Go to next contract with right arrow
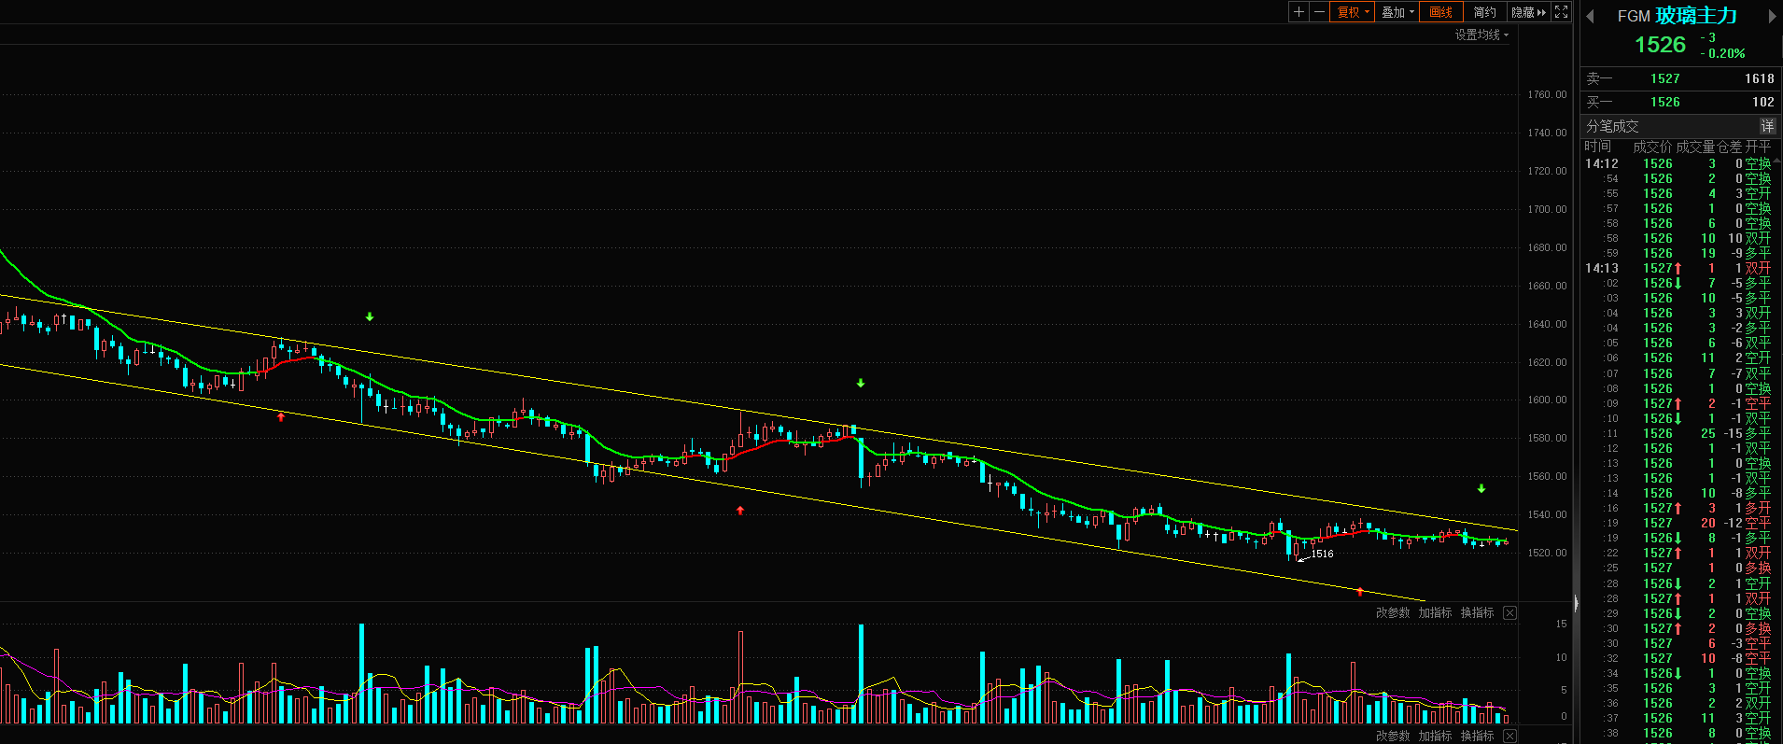The height and width of the screenshot is (744, 1783). 1772,16
